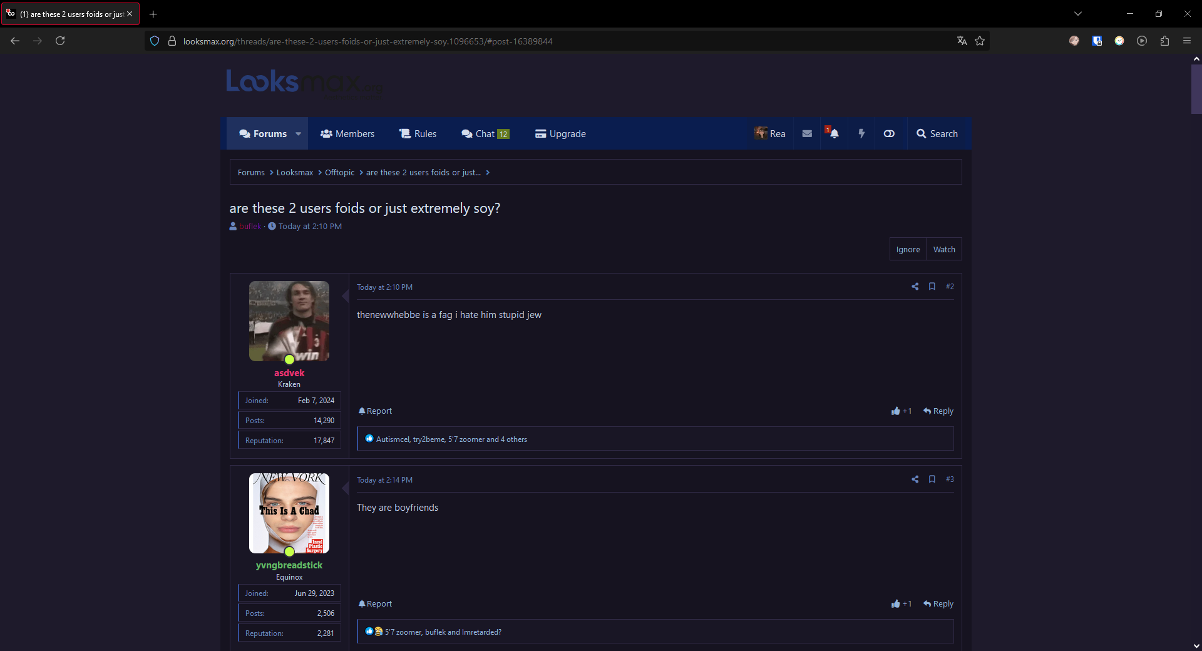Expand the Forums dropdown arrow
The height and width of the screenshot is (651, 1202).
click(299, 134)
